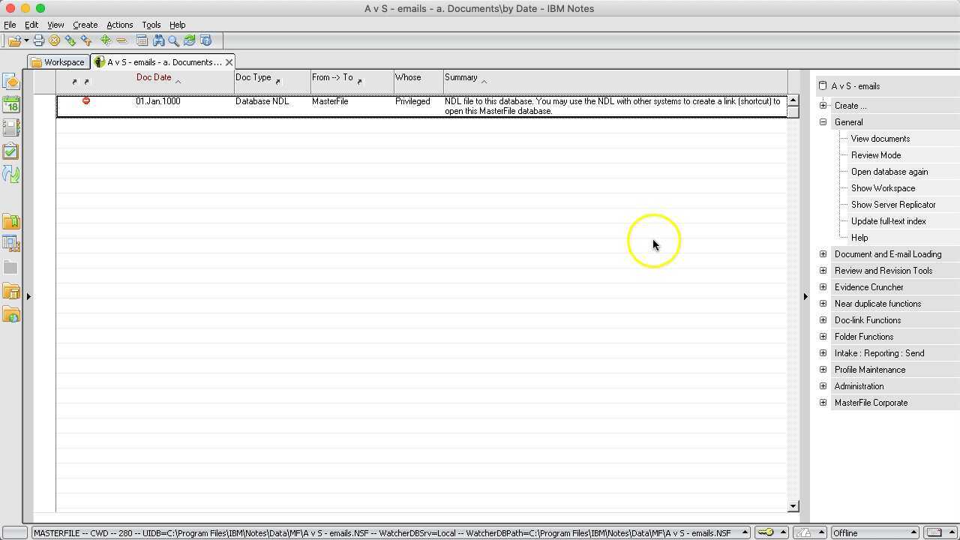
Task: Open the Help menu
Action: tap(178, 25)
